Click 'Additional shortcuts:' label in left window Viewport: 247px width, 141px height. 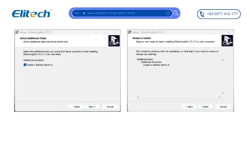click(34, 60)
